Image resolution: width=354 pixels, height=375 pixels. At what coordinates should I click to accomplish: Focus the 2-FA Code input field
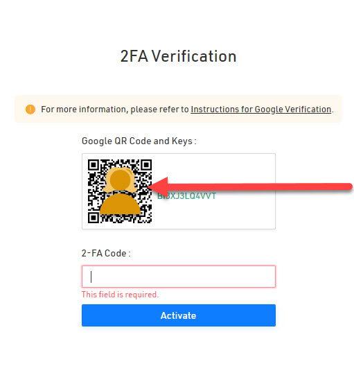pos(179,277)
